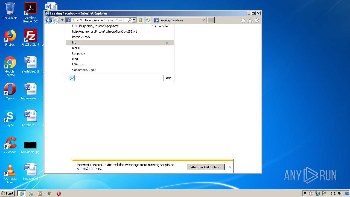
Task: Open FileZilla Client desktop icon
Action: click(x=30, y=38)
